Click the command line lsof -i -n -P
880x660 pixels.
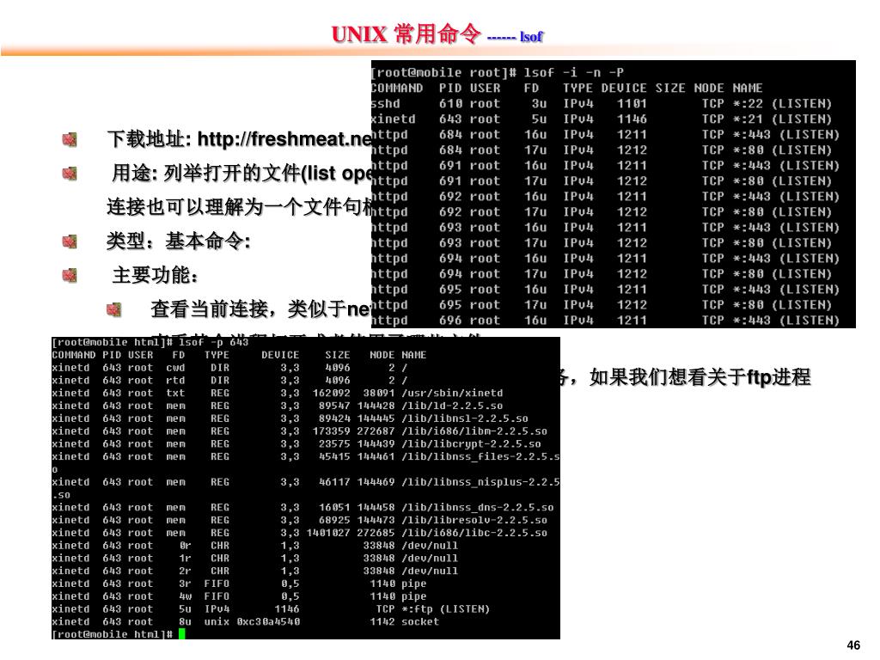573,72
